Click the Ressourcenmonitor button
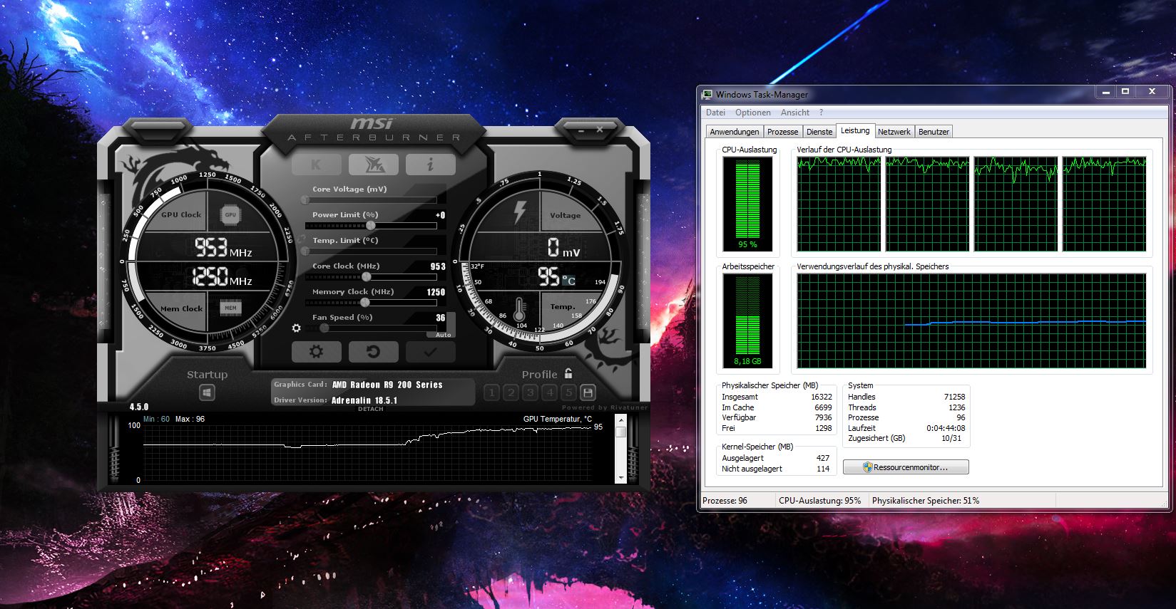 point(906,467)
